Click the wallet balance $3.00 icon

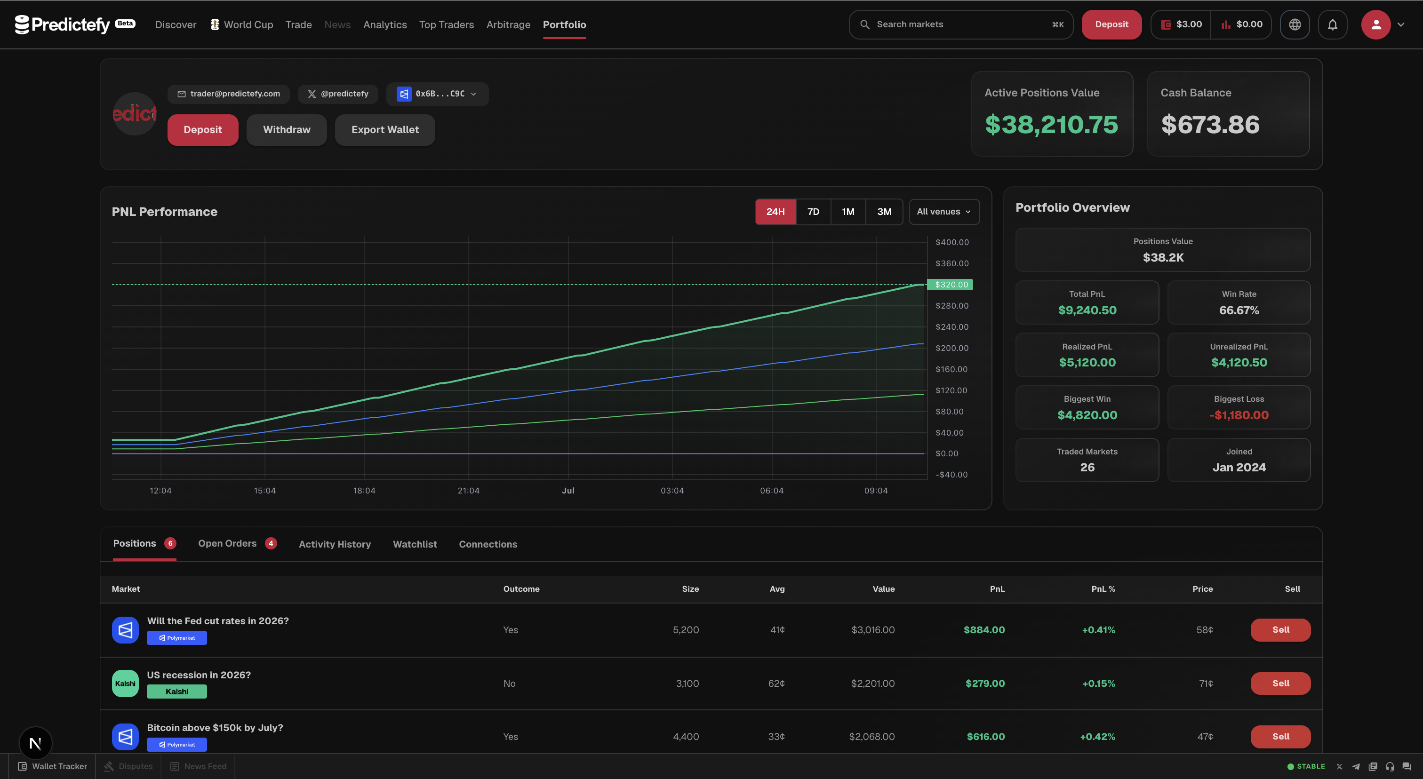1166,24
